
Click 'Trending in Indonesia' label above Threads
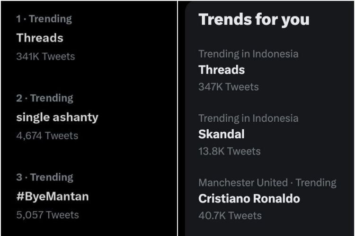248,53
